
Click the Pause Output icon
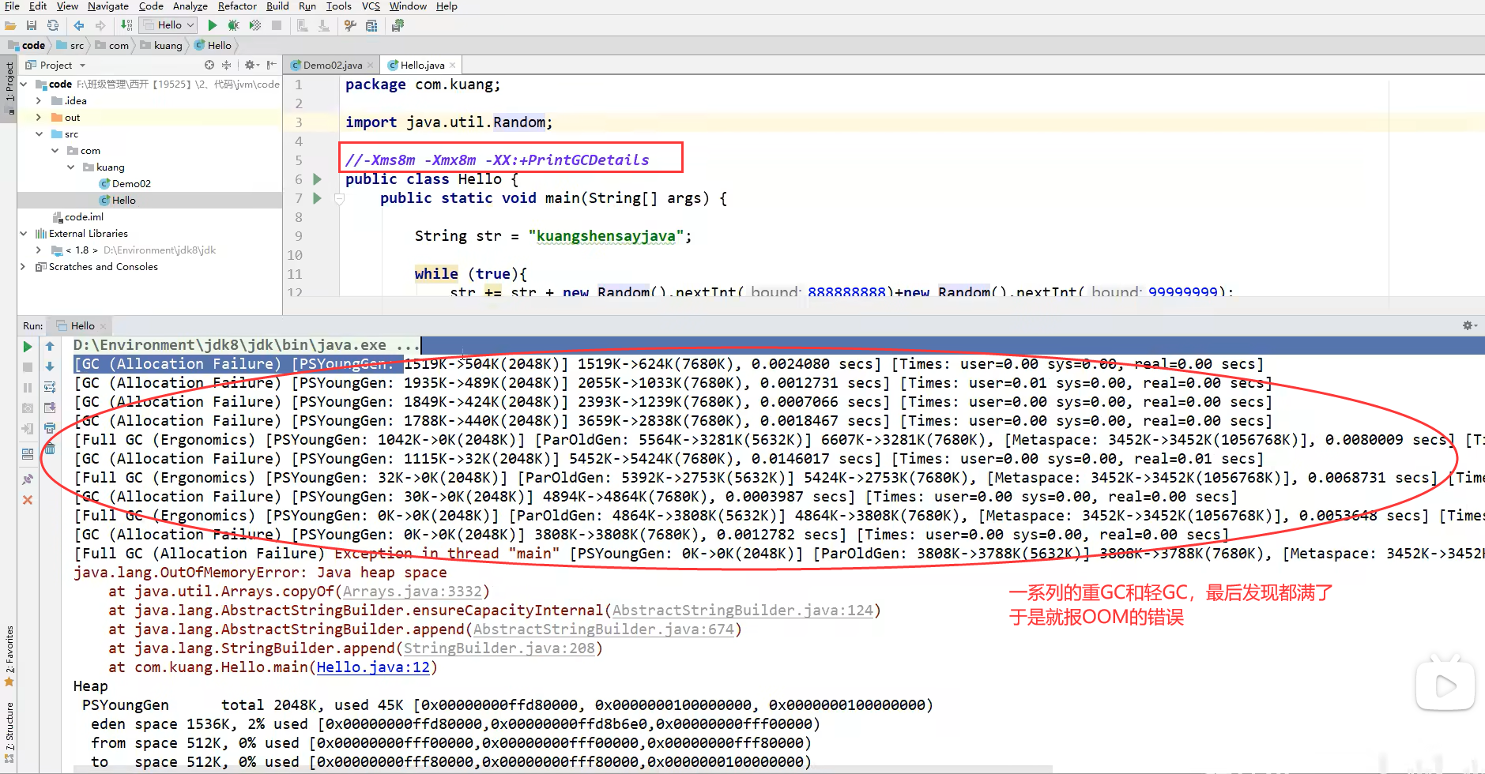[28, 388]
